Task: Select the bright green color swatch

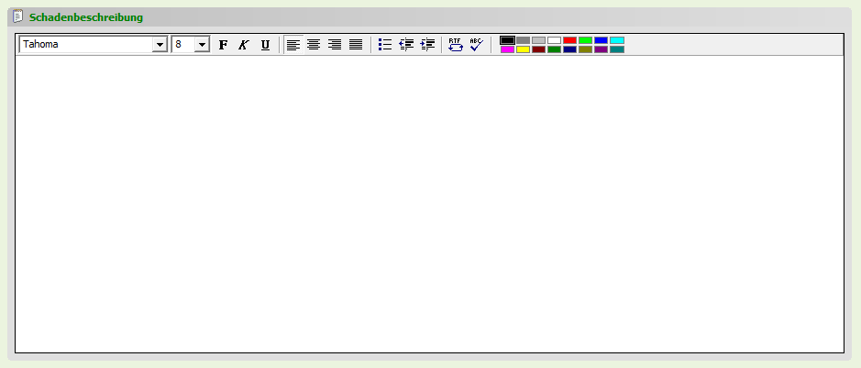Action: pos(585,40)
